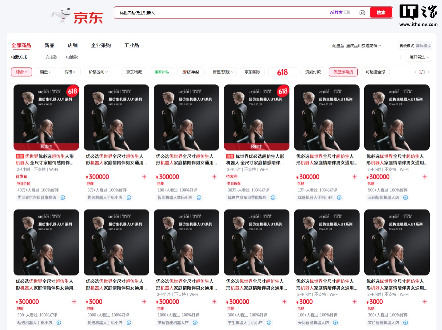Viewport: 442px width, 330px height.
Task: Select 传统模式 view
Action: (x=407, y=46)
